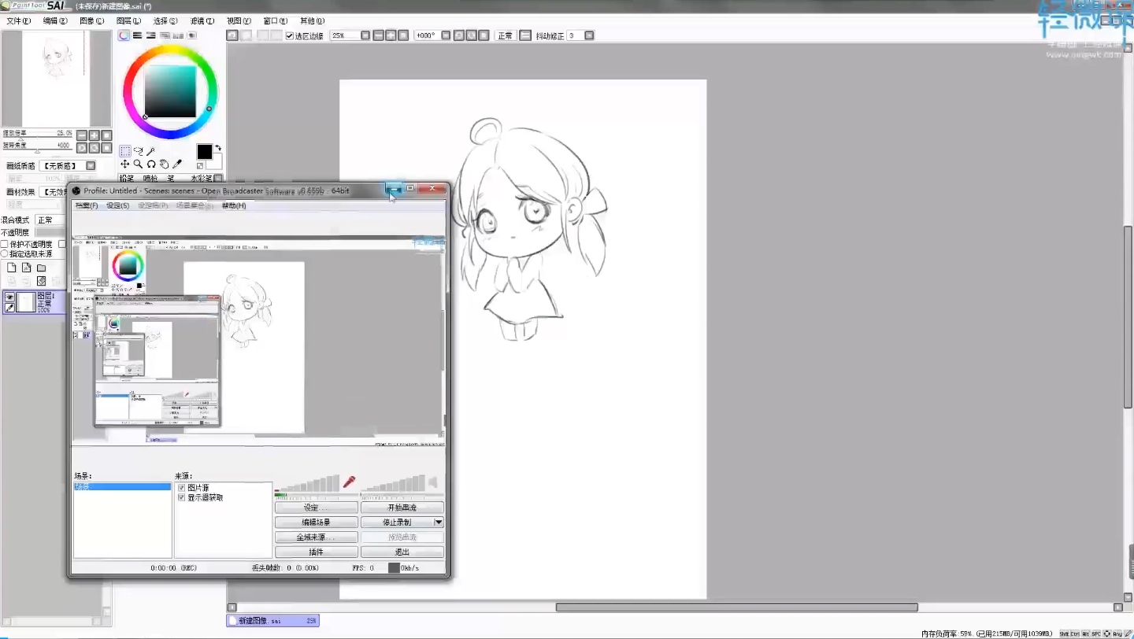The height and width of the screenshot is (639, 1134).
Task: Click Plugins (插件) button in OBS
Action: (316, 552)
